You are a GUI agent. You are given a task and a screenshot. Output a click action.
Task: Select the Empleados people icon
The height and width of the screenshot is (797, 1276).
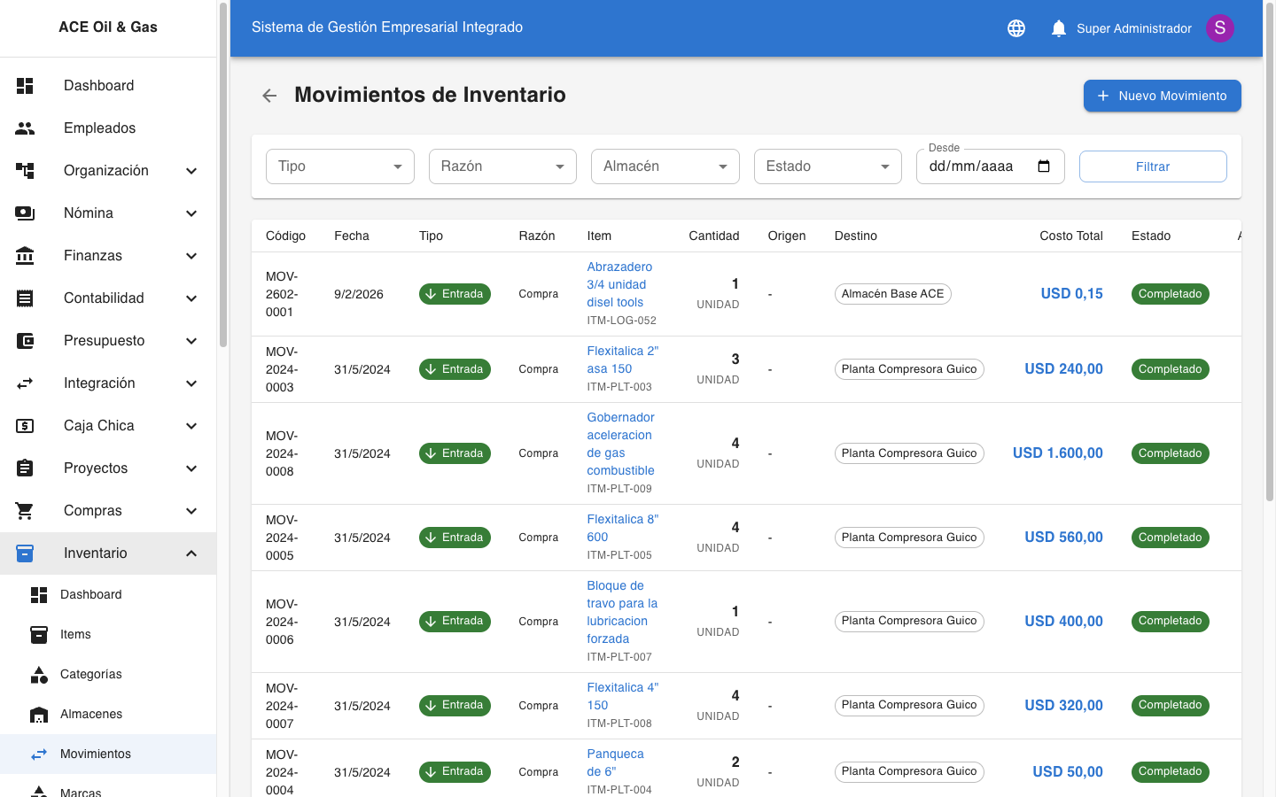pos(25,128)
